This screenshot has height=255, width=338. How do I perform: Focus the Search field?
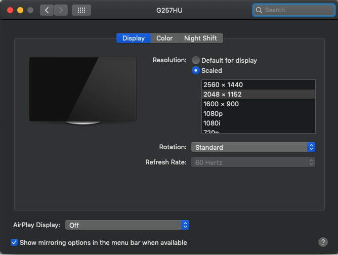[293, 10]
